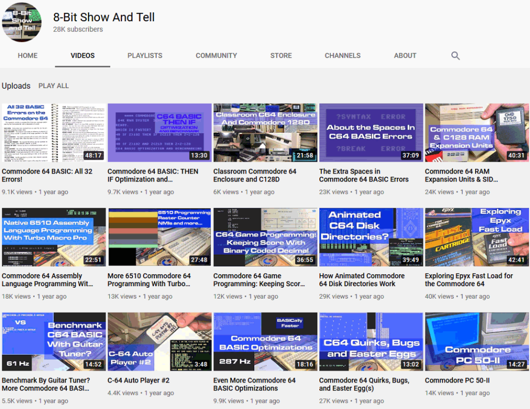This screenshot has height=409, width=530.
Task: Play the C-64 Auto Player #2 thumbnail
Action: pyautogui.click(x=159, y=341)
